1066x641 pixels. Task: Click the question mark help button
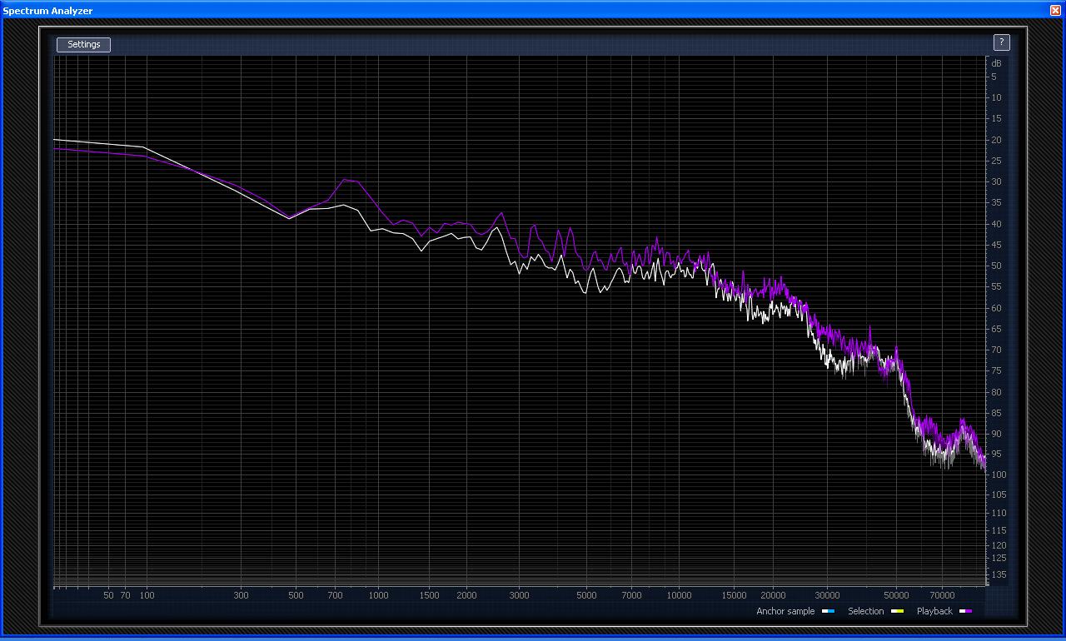coord(1002,42)
